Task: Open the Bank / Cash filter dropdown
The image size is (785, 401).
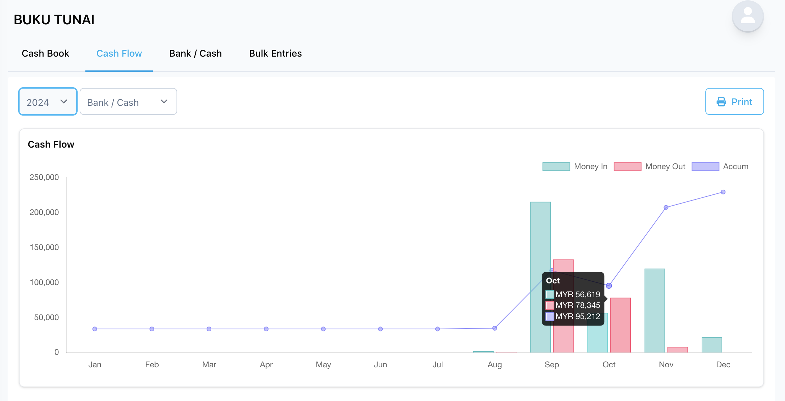Action: click(x=128, y=102)
